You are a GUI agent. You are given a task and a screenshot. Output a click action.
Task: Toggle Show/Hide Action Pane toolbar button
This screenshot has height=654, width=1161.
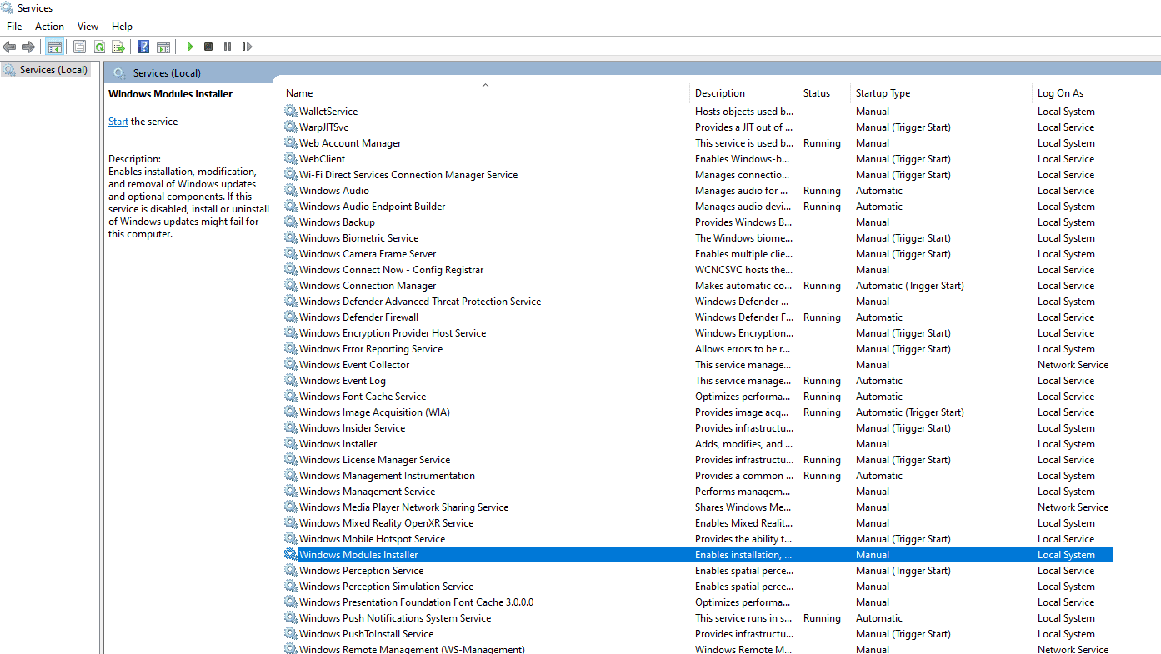[163, 47]
